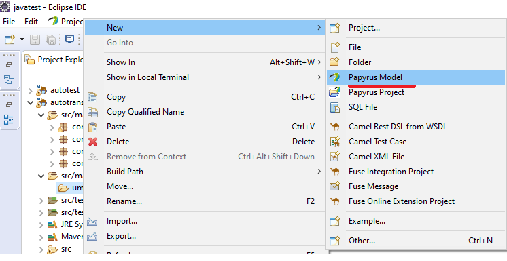The image size is (507, 261).
Task: Click the Fuse Message envelope icon
Action: (334, 186)
